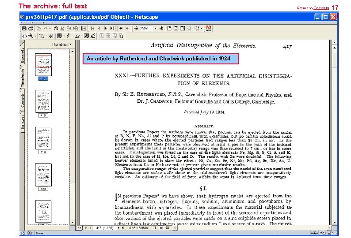This screenshot has width=351, height=238.
Task: Click Netscape status bar online/offline icon
Action: pos(314,233)
